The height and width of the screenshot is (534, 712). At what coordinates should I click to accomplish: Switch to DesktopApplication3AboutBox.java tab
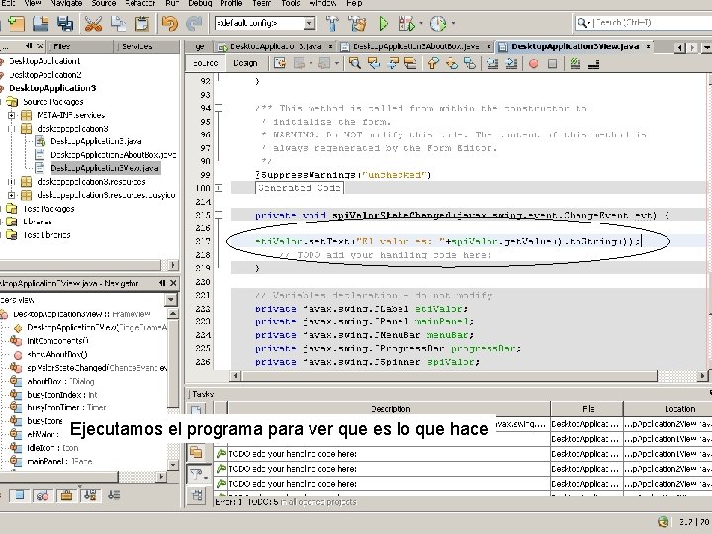416,45
